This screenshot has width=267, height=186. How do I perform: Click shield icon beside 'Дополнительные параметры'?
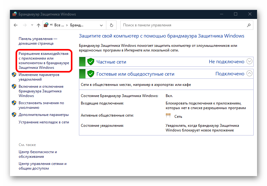14,115
